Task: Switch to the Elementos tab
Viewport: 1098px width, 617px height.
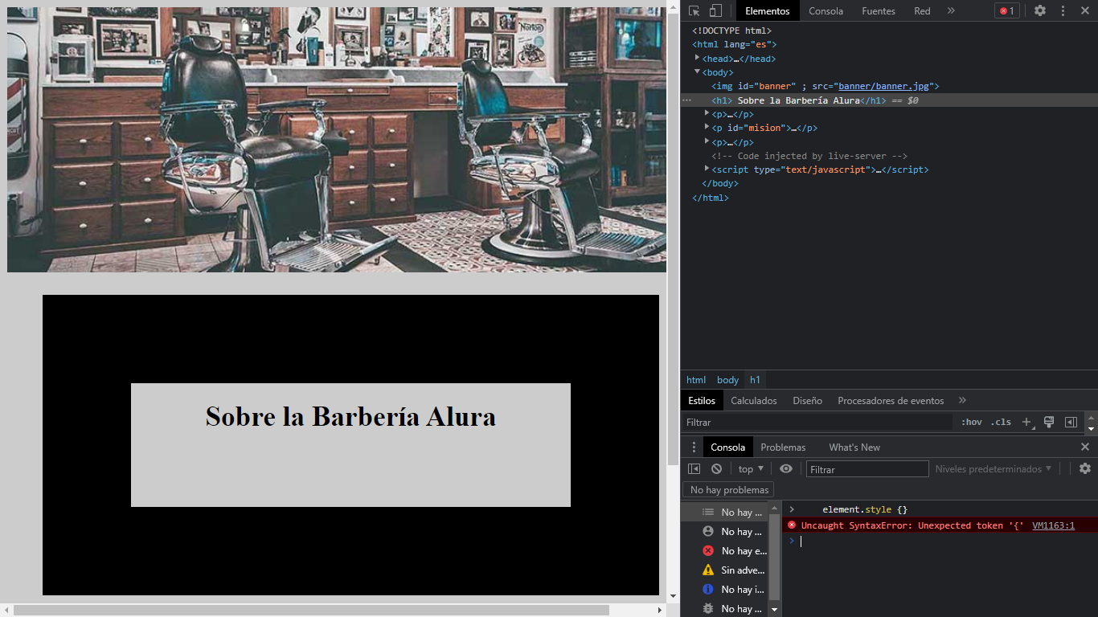Action: [x=768, y=10]
